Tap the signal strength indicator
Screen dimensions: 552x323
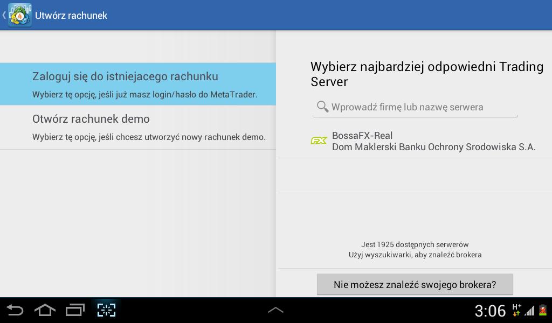pyautogui.click(x=529, y=310)
